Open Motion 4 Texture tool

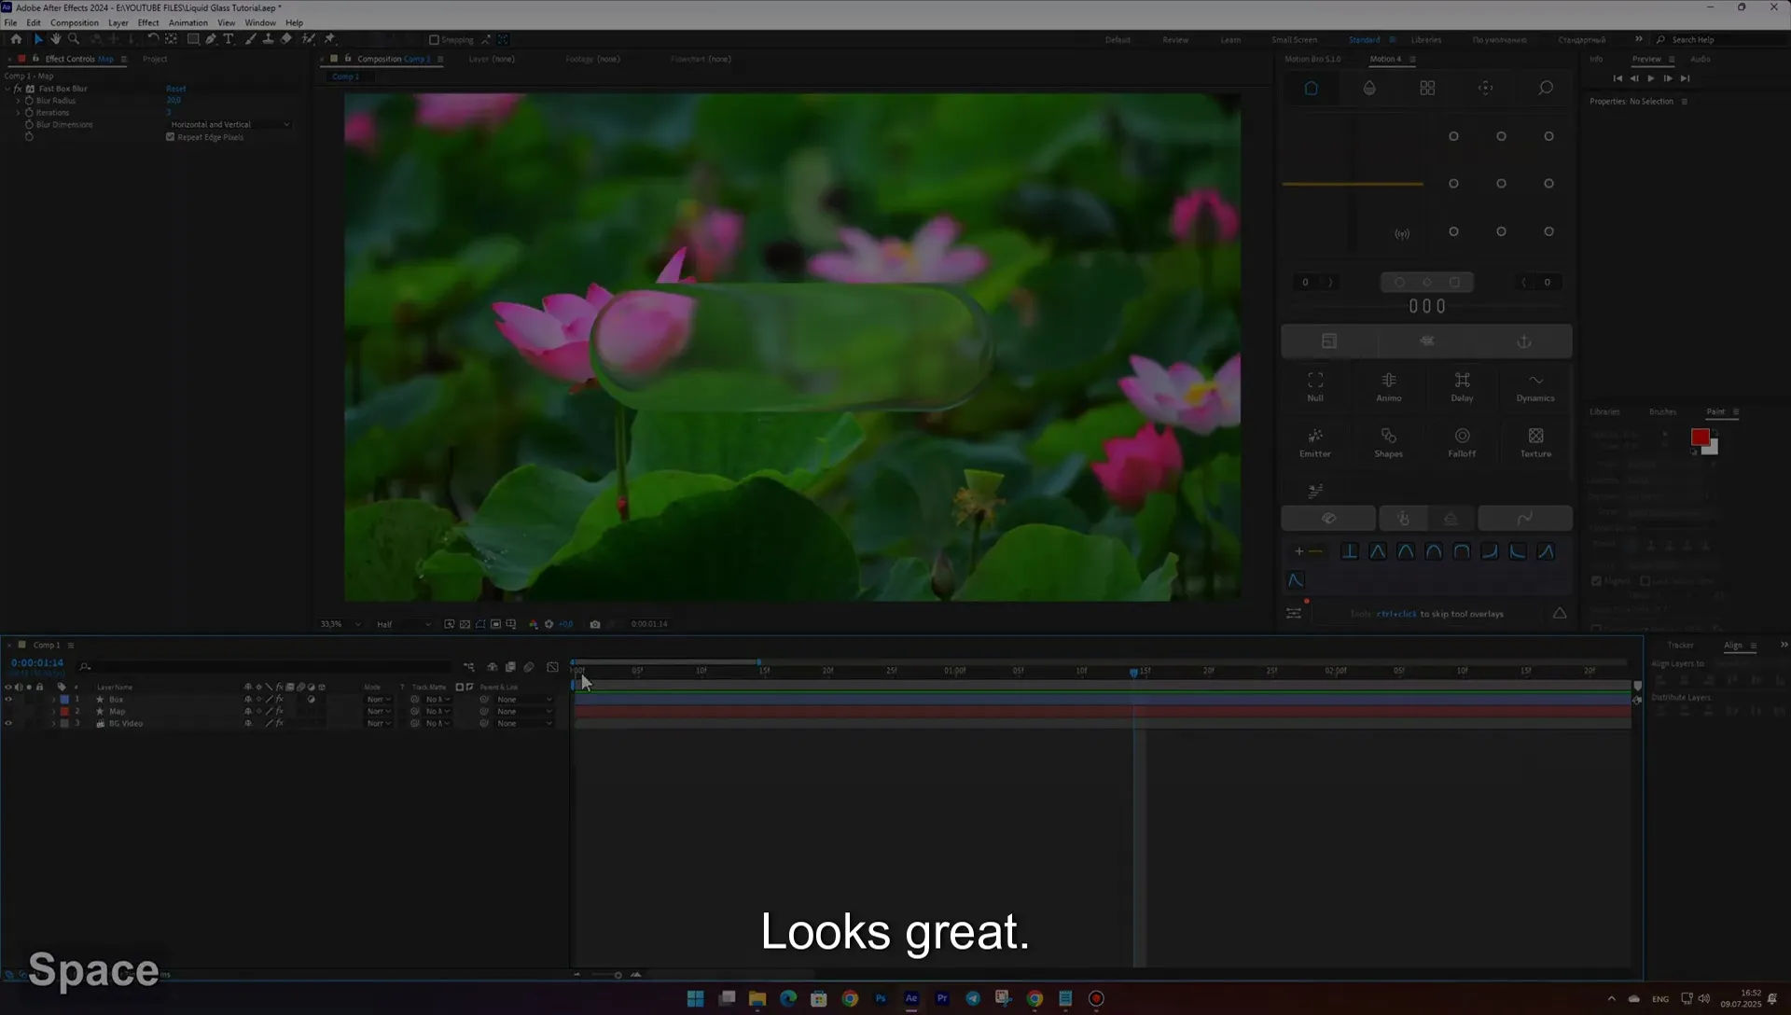point(1535,442)
